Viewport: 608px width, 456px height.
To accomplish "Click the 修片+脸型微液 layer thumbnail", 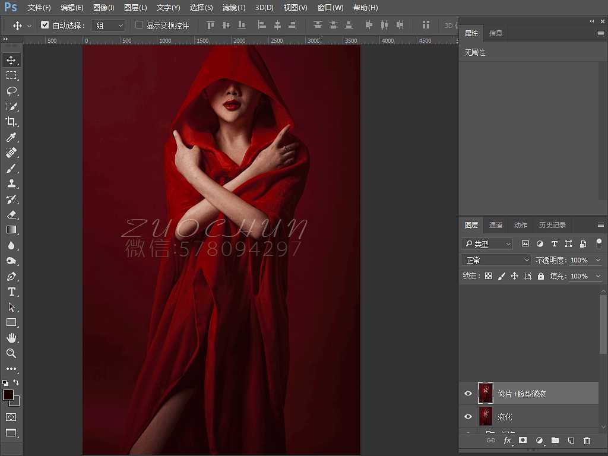I will [x=486, y=393].
